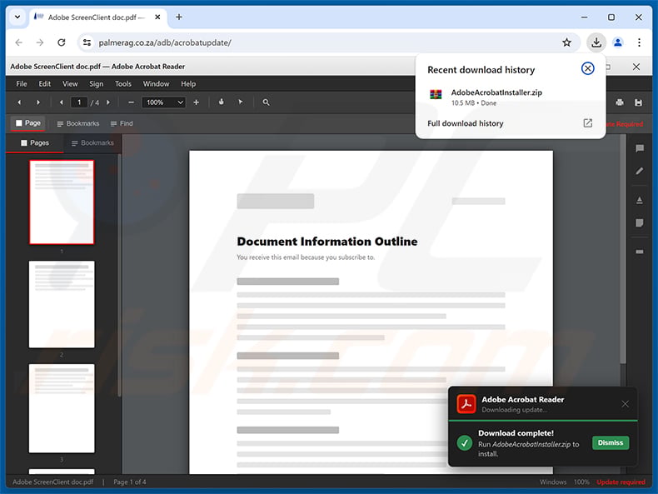This screenshot has height=494, width=658.
Task: Reload the page with refresh icon
Action: click(62, 42)
